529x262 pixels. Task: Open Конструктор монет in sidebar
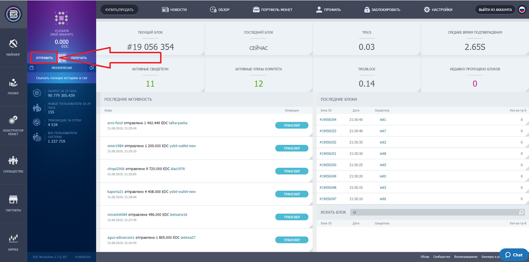14,125
